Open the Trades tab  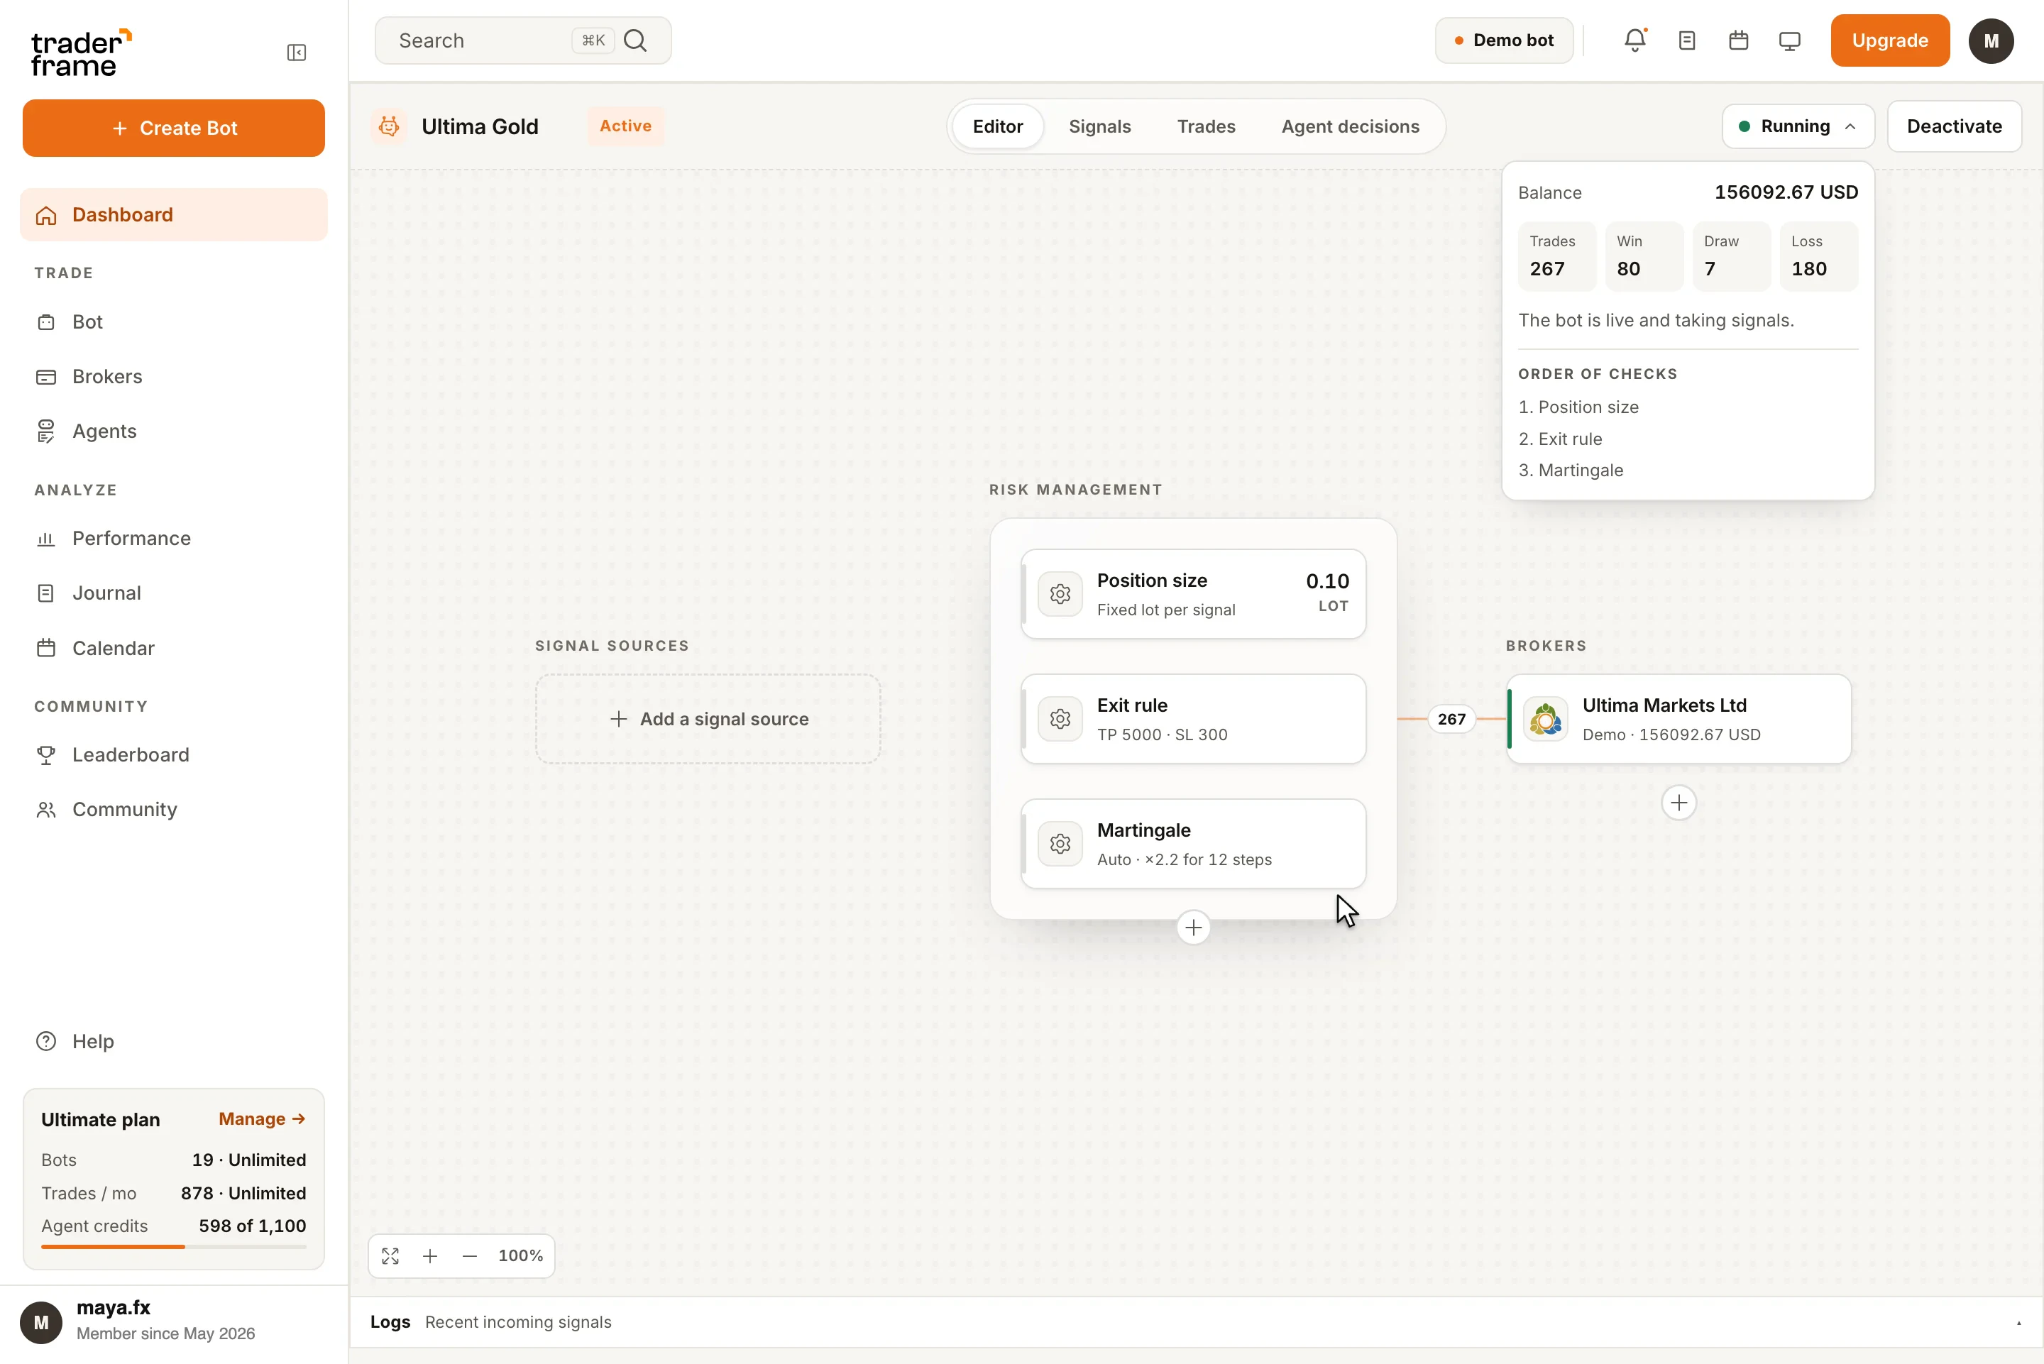pos(1206,127)
